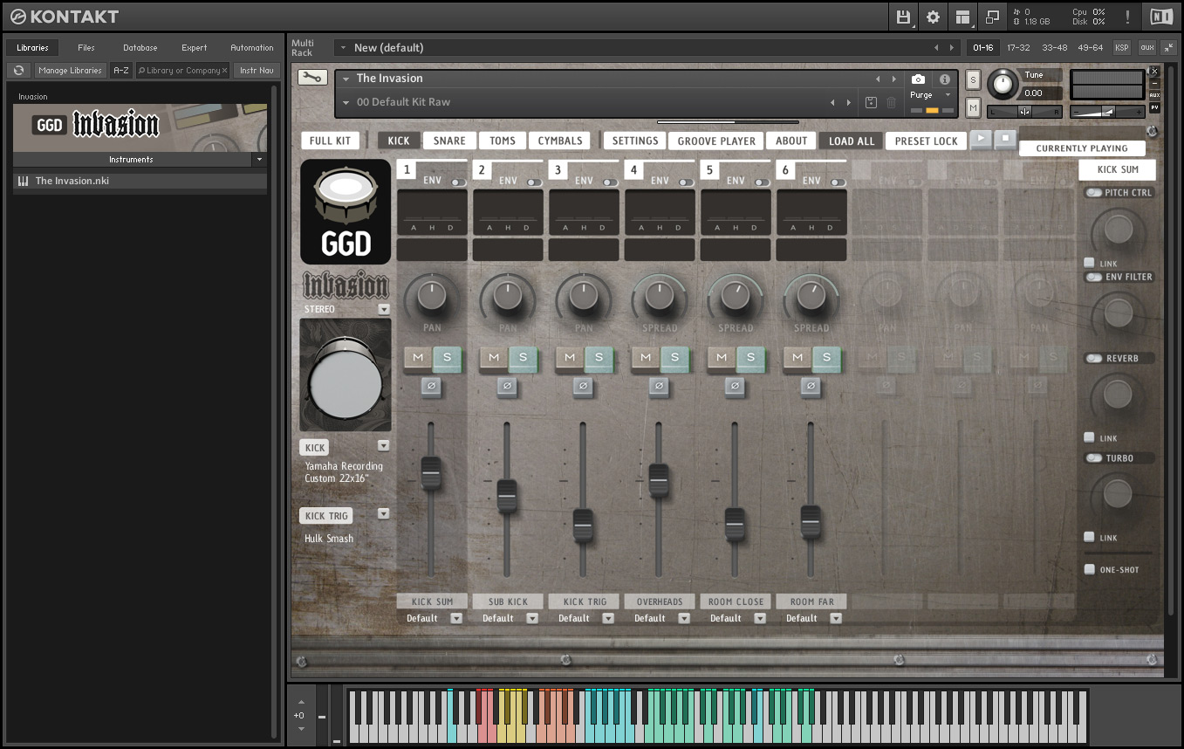Open the workspace layout icon
Viewport: 1184px width, 749px height.
[963, 17]
